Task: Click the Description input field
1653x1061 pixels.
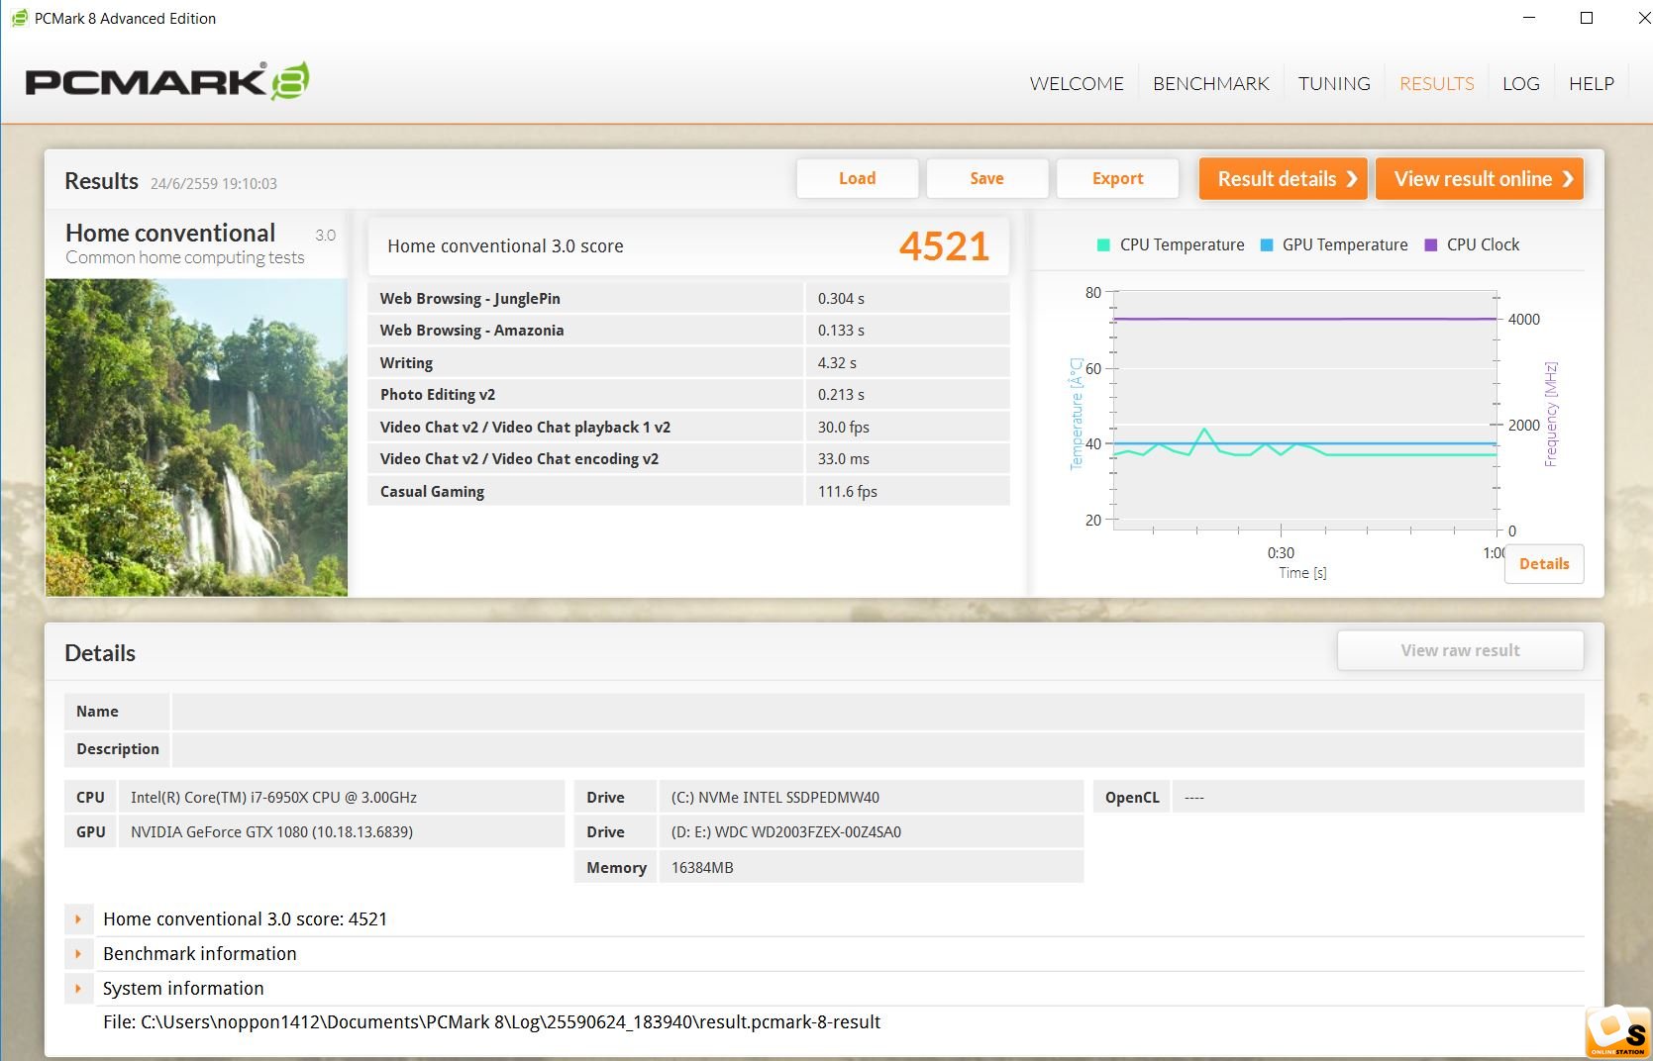Action: pyautogui.click(x=878, y=749)
